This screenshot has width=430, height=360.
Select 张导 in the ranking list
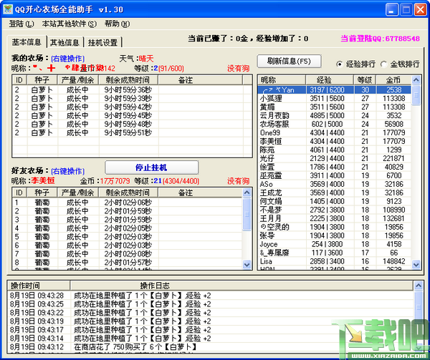tap(334, 235)
